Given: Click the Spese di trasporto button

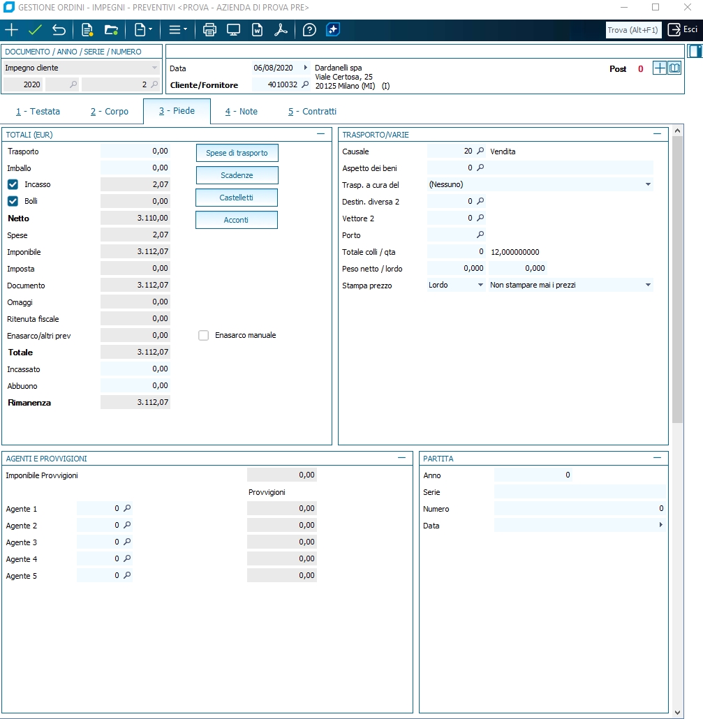Looking at the screenshot, I should 237,153.
